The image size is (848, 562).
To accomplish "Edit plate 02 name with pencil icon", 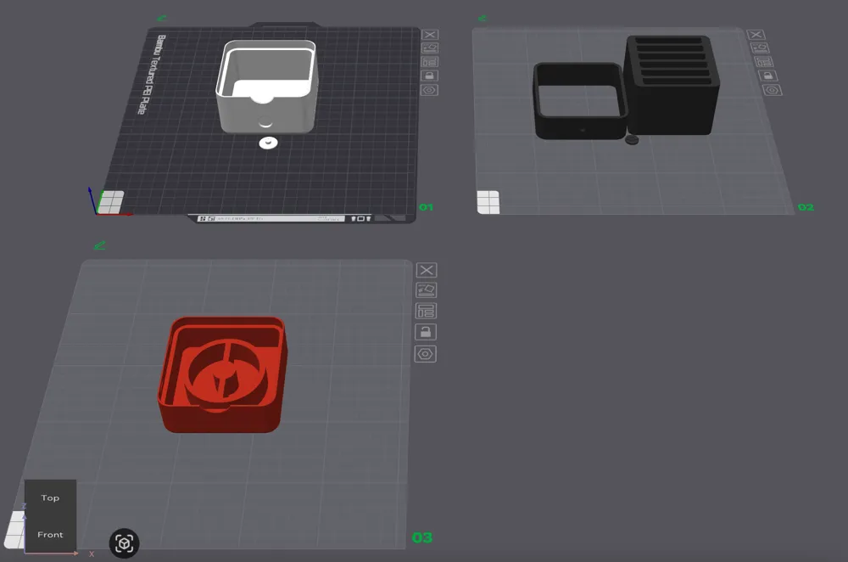I will [x=482, y=18].
